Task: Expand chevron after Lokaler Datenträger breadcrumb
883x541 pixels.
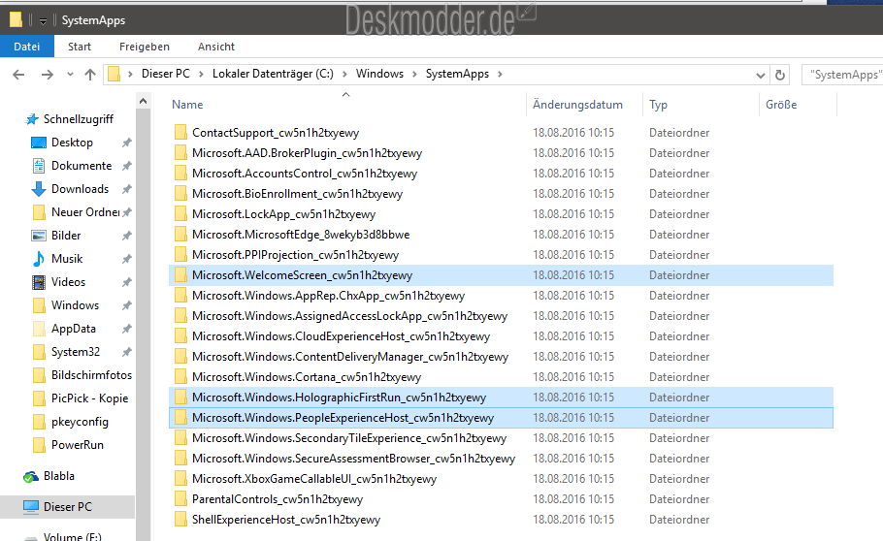Action: 344,75
